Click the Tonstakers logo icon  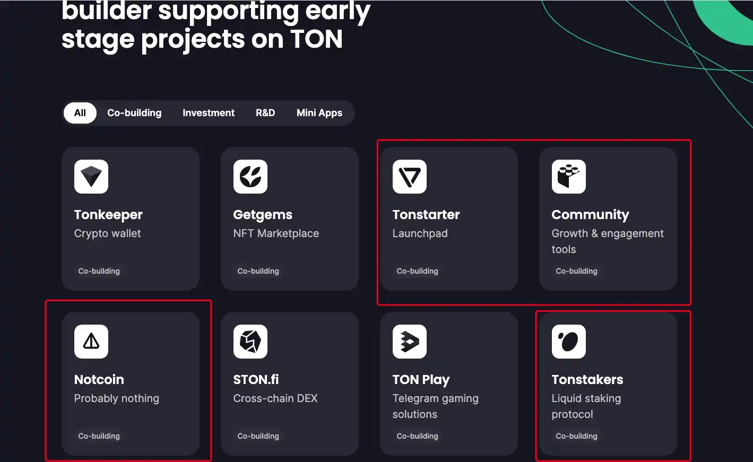tap(569, 342)
